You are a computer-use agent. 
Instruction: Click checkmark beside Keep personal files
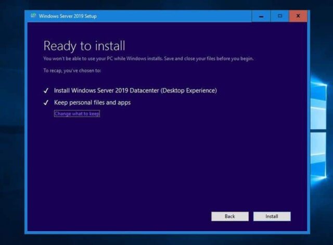click(46, 103)
